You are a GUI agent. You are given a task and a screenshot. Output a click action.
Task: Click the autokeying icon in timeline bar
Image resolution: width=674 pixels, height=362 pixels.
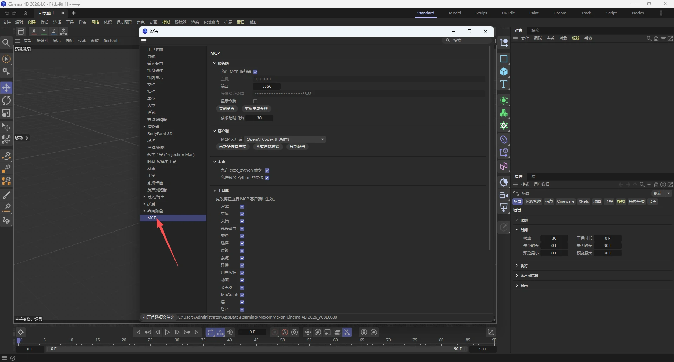(285, 332)
